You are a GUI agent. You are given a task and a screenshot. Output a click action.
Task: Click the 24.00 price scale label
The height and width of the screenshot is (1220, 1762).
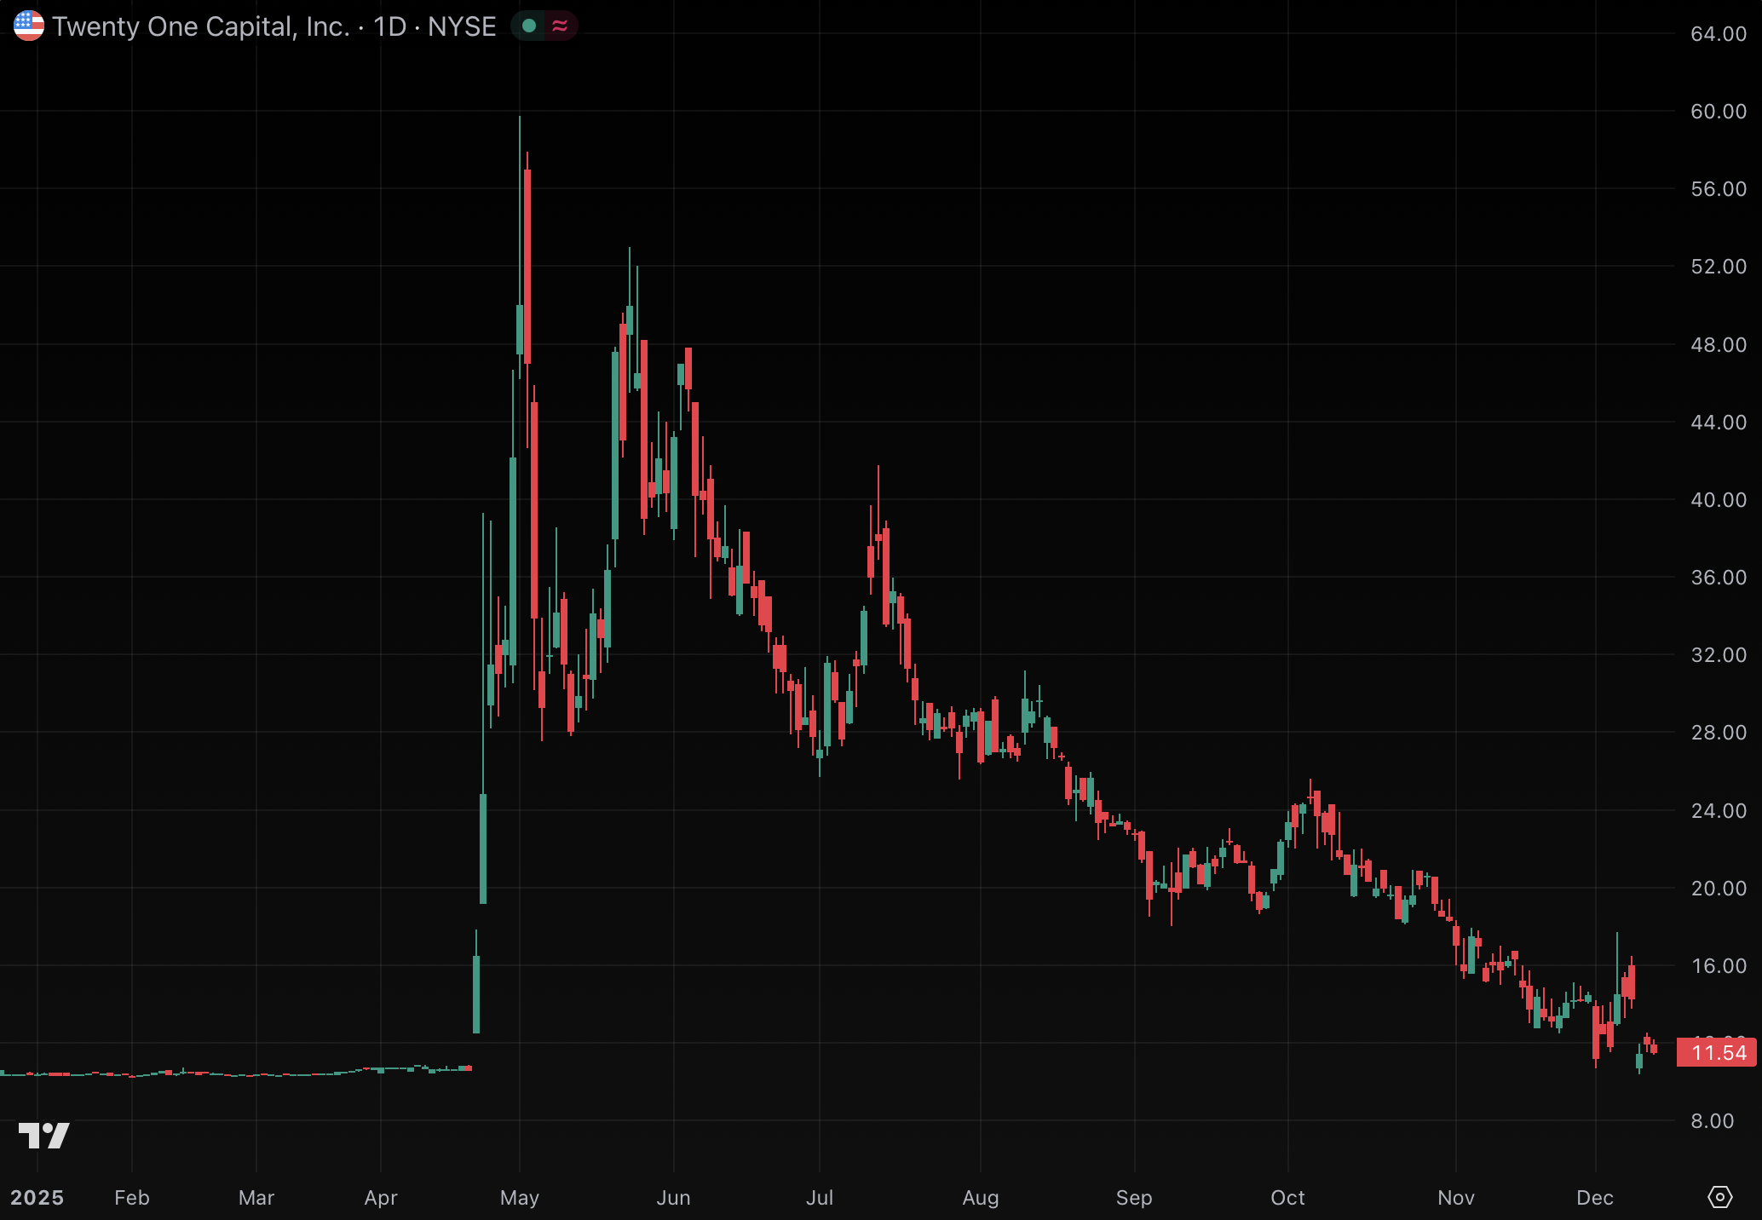[1718, 811]
